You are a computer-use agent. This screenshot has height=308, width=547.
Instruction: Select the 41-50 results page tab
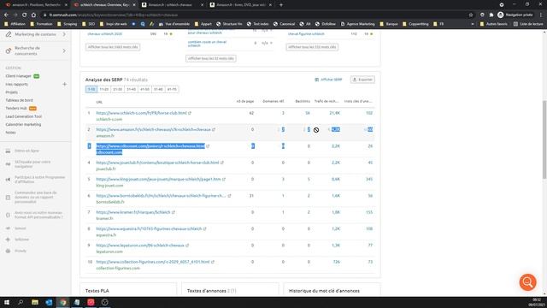coord(144,89)
